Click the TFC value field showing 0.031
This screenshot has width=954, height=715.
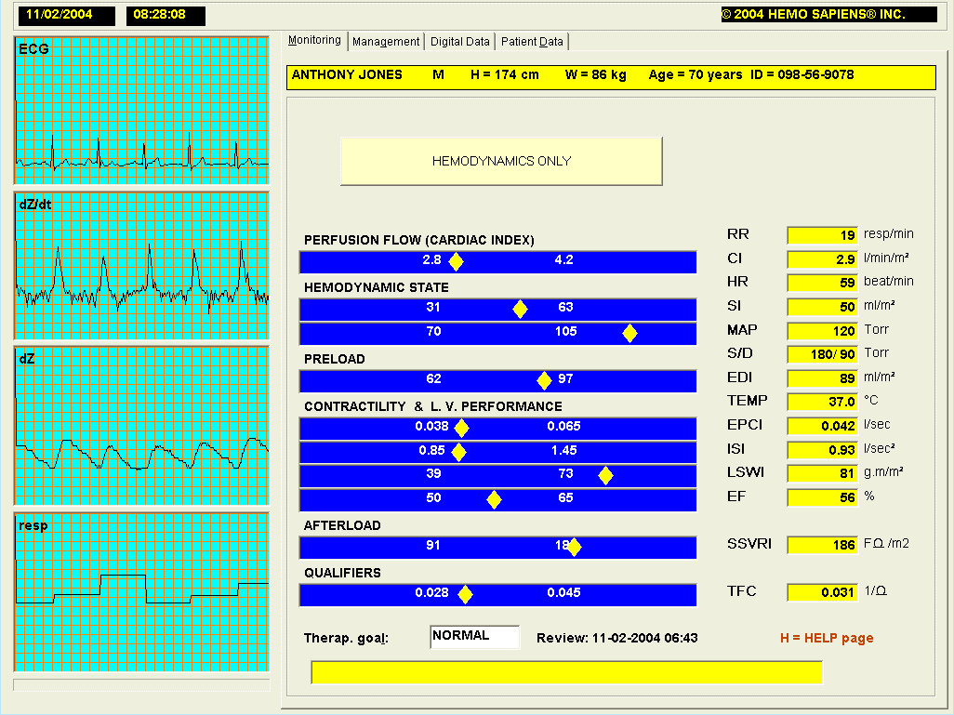(822, 592)
